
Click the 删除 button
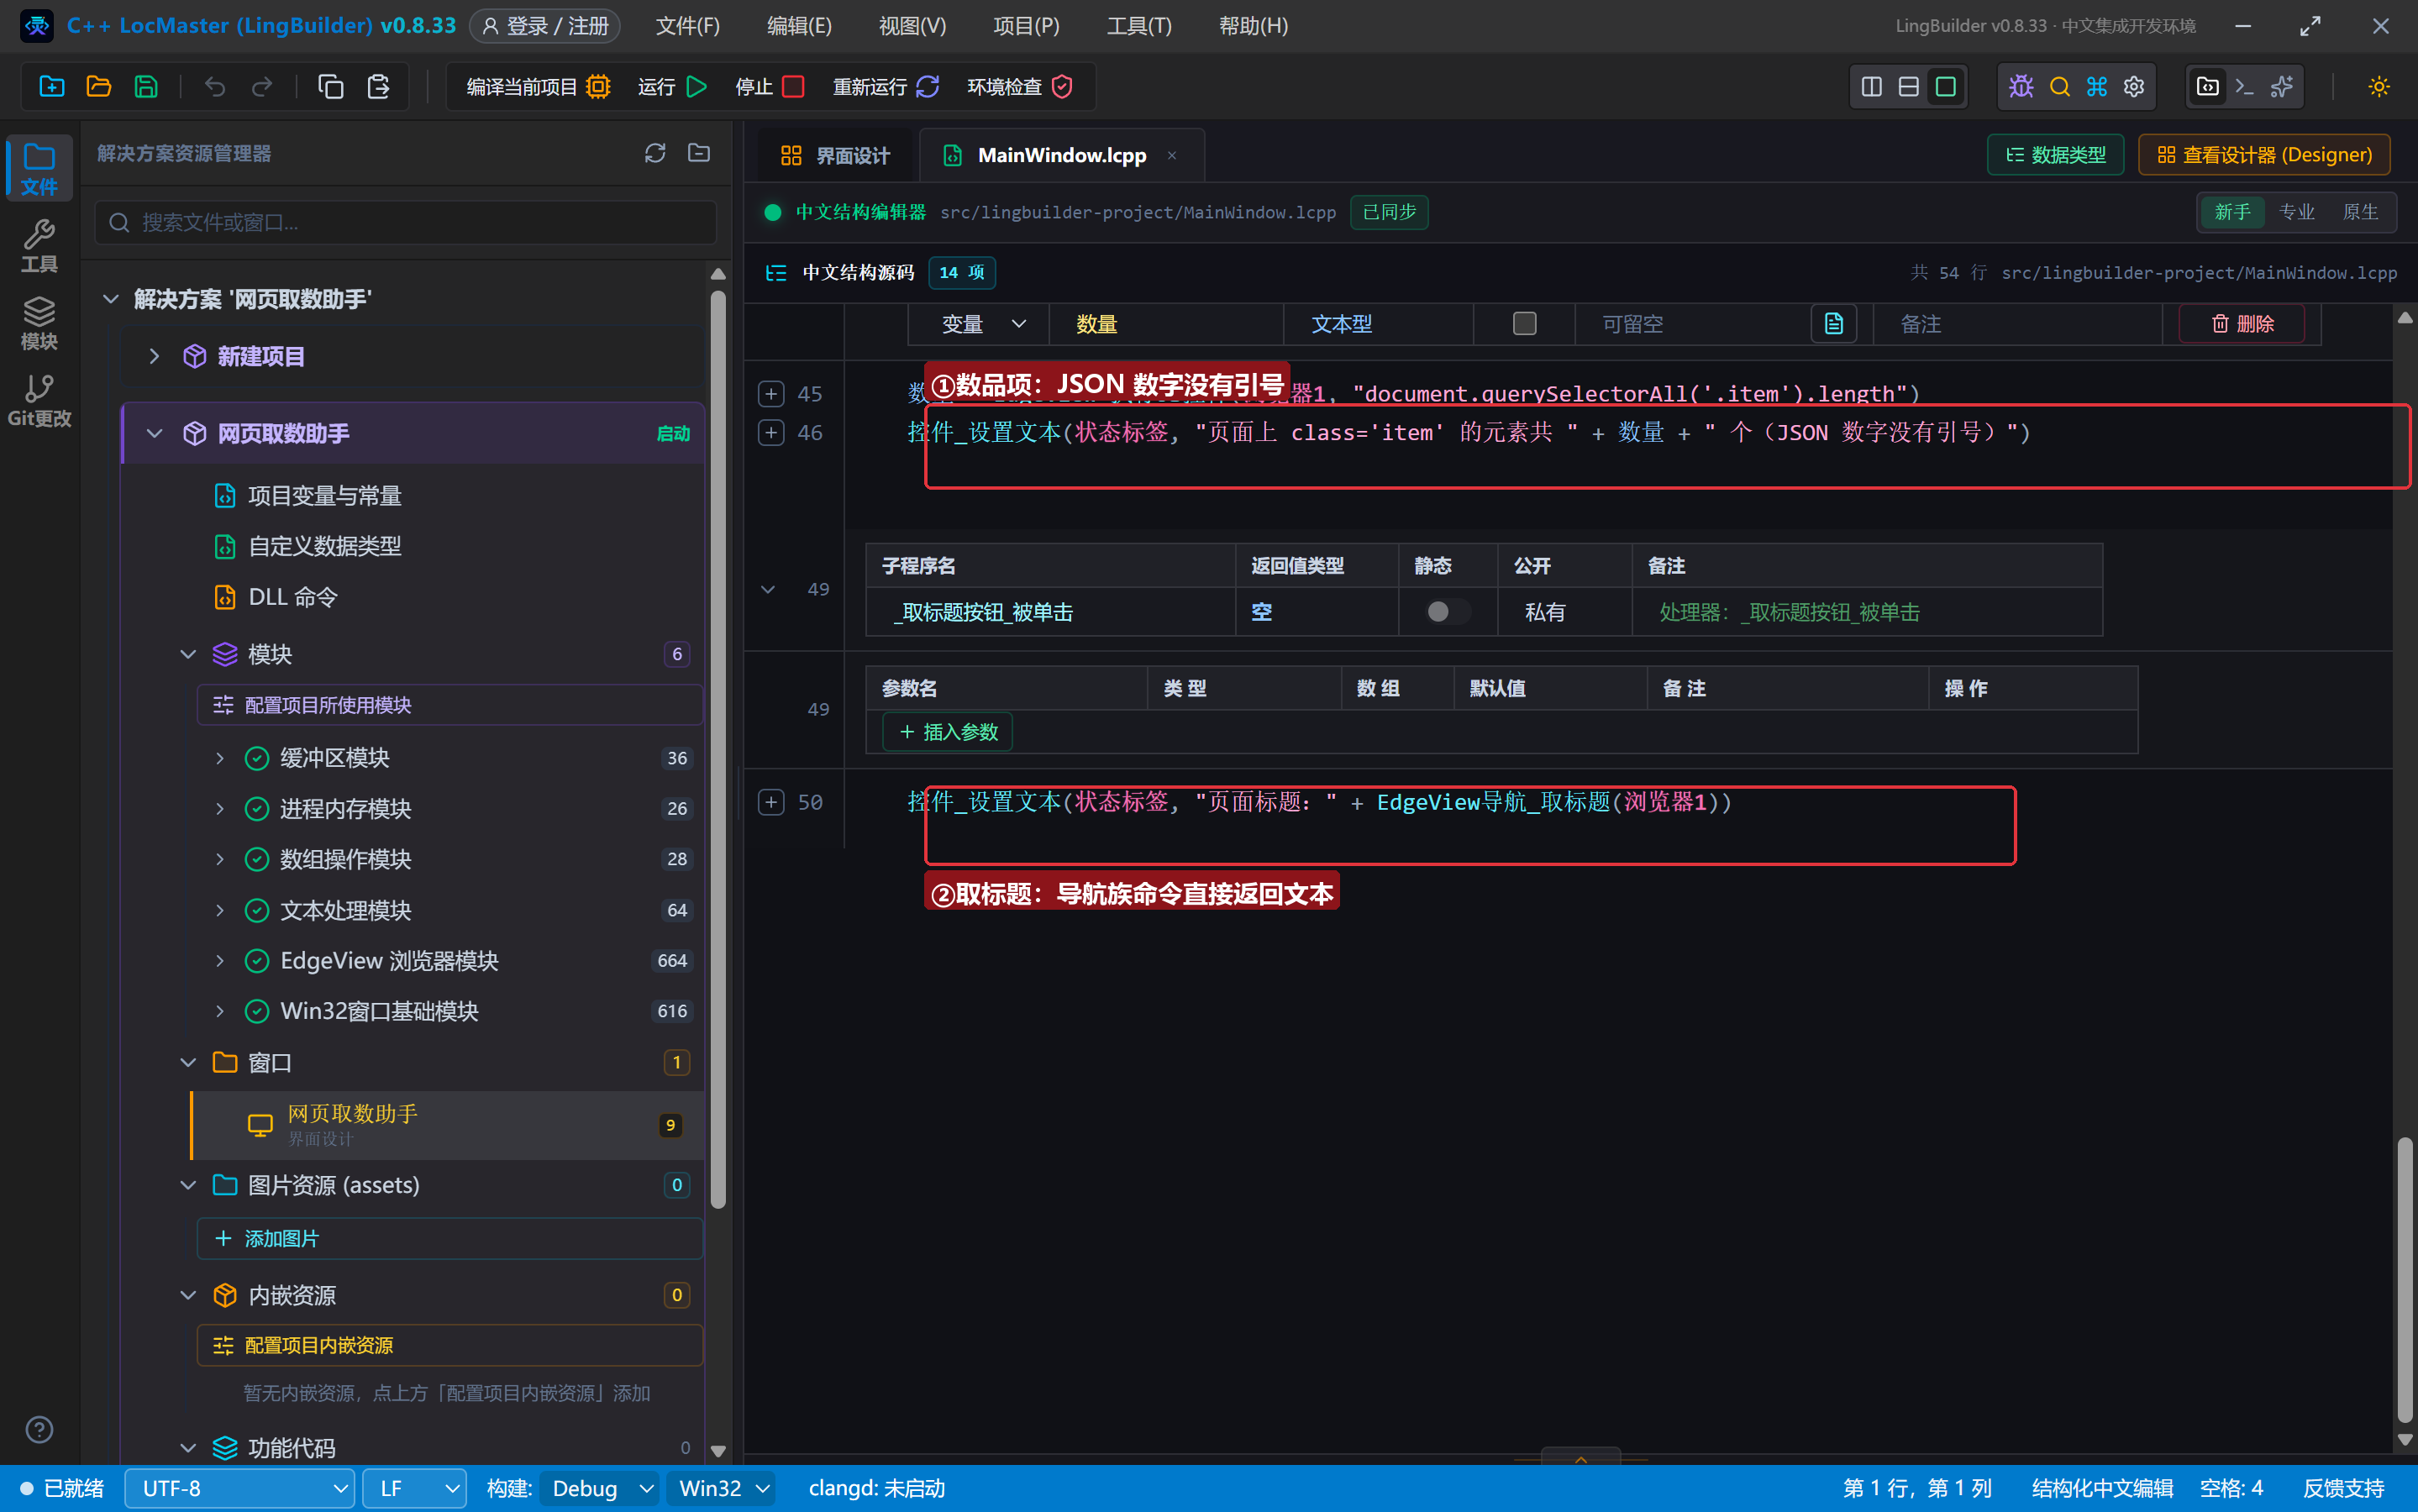point(2242,324)
